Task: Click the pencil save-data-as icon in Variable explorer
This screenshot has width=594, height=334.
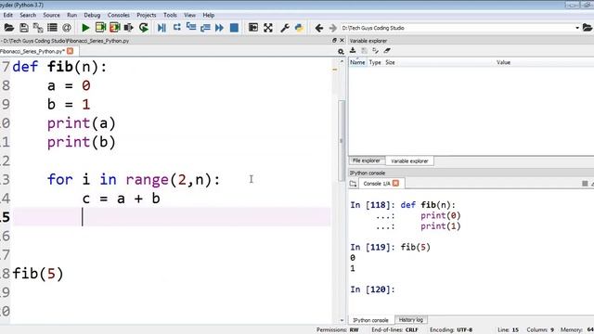Action: pyautogui.click(x=375, y=50)
